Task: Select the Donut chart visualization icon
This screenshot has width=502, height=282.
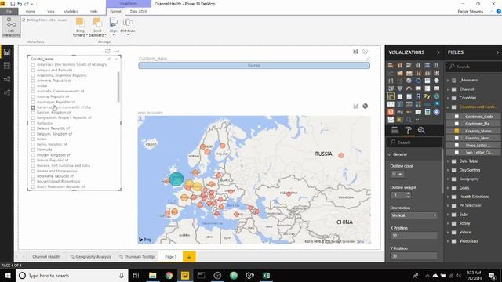Action: (418, 81)
